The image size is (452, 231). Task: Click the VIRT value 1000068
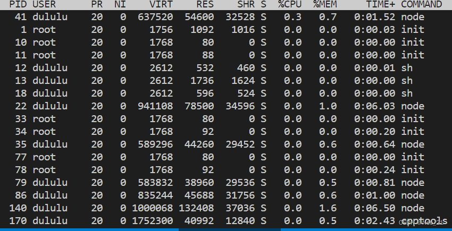coord(153,208)
